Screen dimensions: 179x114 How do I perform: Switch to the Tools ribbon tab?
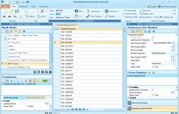click(x=33, y=6)
